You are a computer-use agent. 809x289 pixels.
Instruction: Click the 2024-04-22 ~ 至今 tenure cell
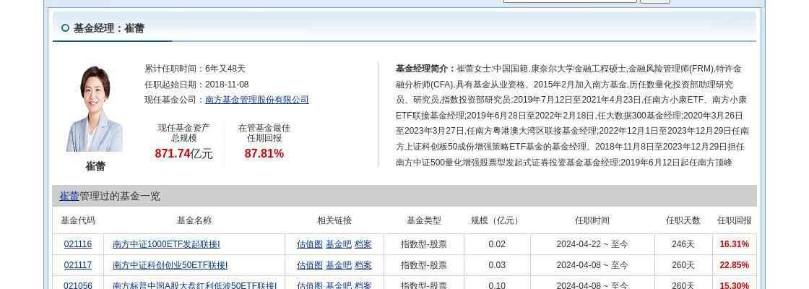click(x=592, y=244)
